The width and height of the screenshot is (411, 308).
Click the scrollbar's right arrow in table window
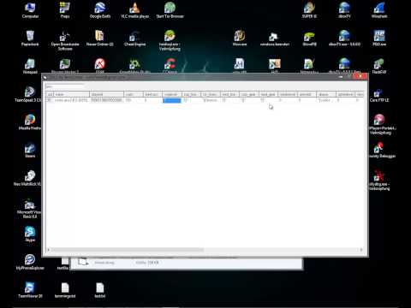tap(361, 250)
